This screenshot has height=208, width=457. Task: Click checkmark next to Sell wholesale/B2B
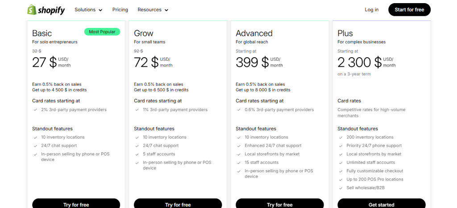click(x=340, y=188)
